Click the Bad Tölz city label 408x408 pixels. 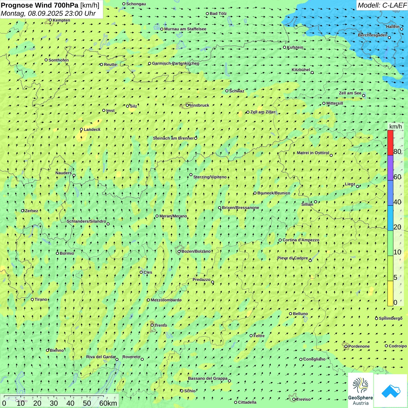point(218,13)
